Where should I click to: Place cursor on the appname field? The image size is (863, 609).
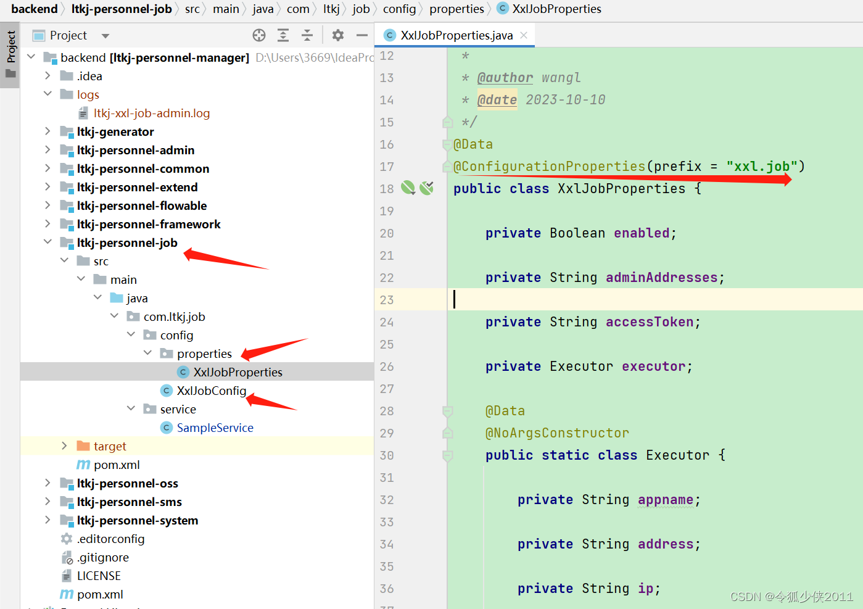coord(666,500)
